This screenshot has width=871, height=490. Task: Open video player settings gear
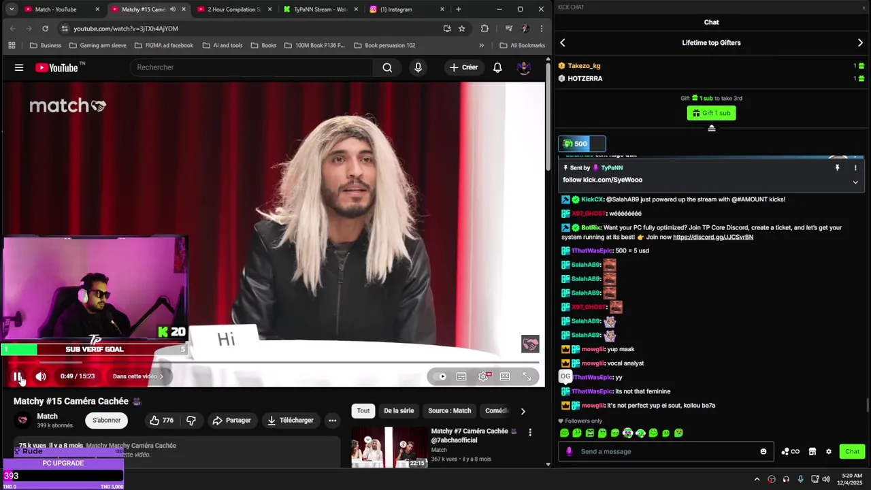[483, 376]
